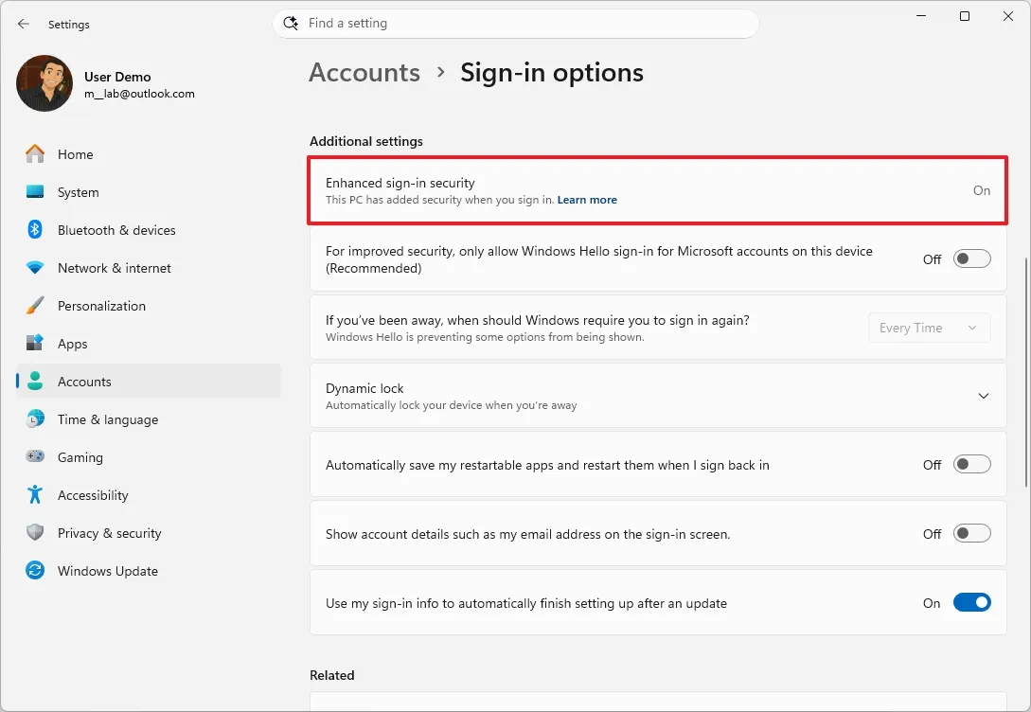The height and width of the screenshot is (712, 1031).
Task: Click the User Demo profile picture
Action: pos(44,83)
